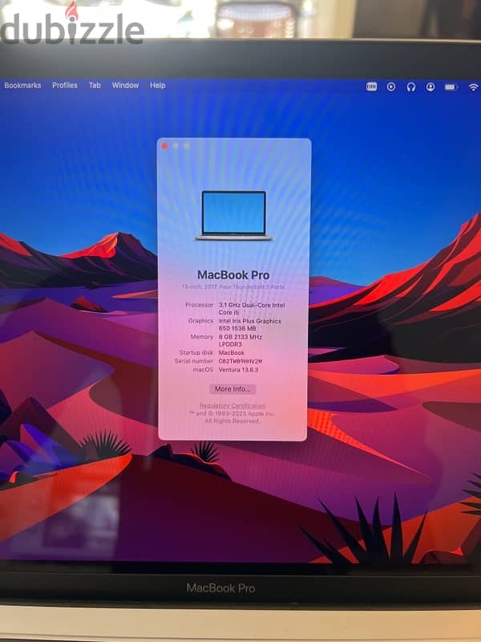
Task: Click the More Info... button
Action: [x=232, y=389]
